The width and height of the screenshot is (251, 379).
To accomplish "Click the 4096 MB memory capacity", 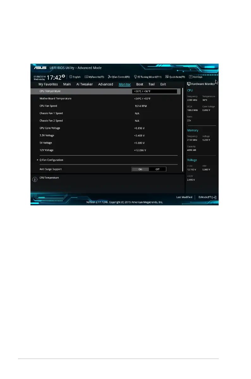I will click(x=192, y=150).
